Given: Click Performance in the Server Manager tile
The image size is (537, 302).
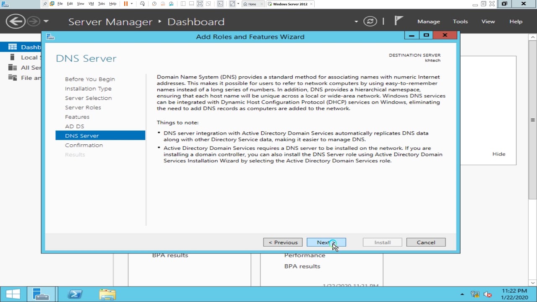Looking at the screenshot, I should 305,255.
